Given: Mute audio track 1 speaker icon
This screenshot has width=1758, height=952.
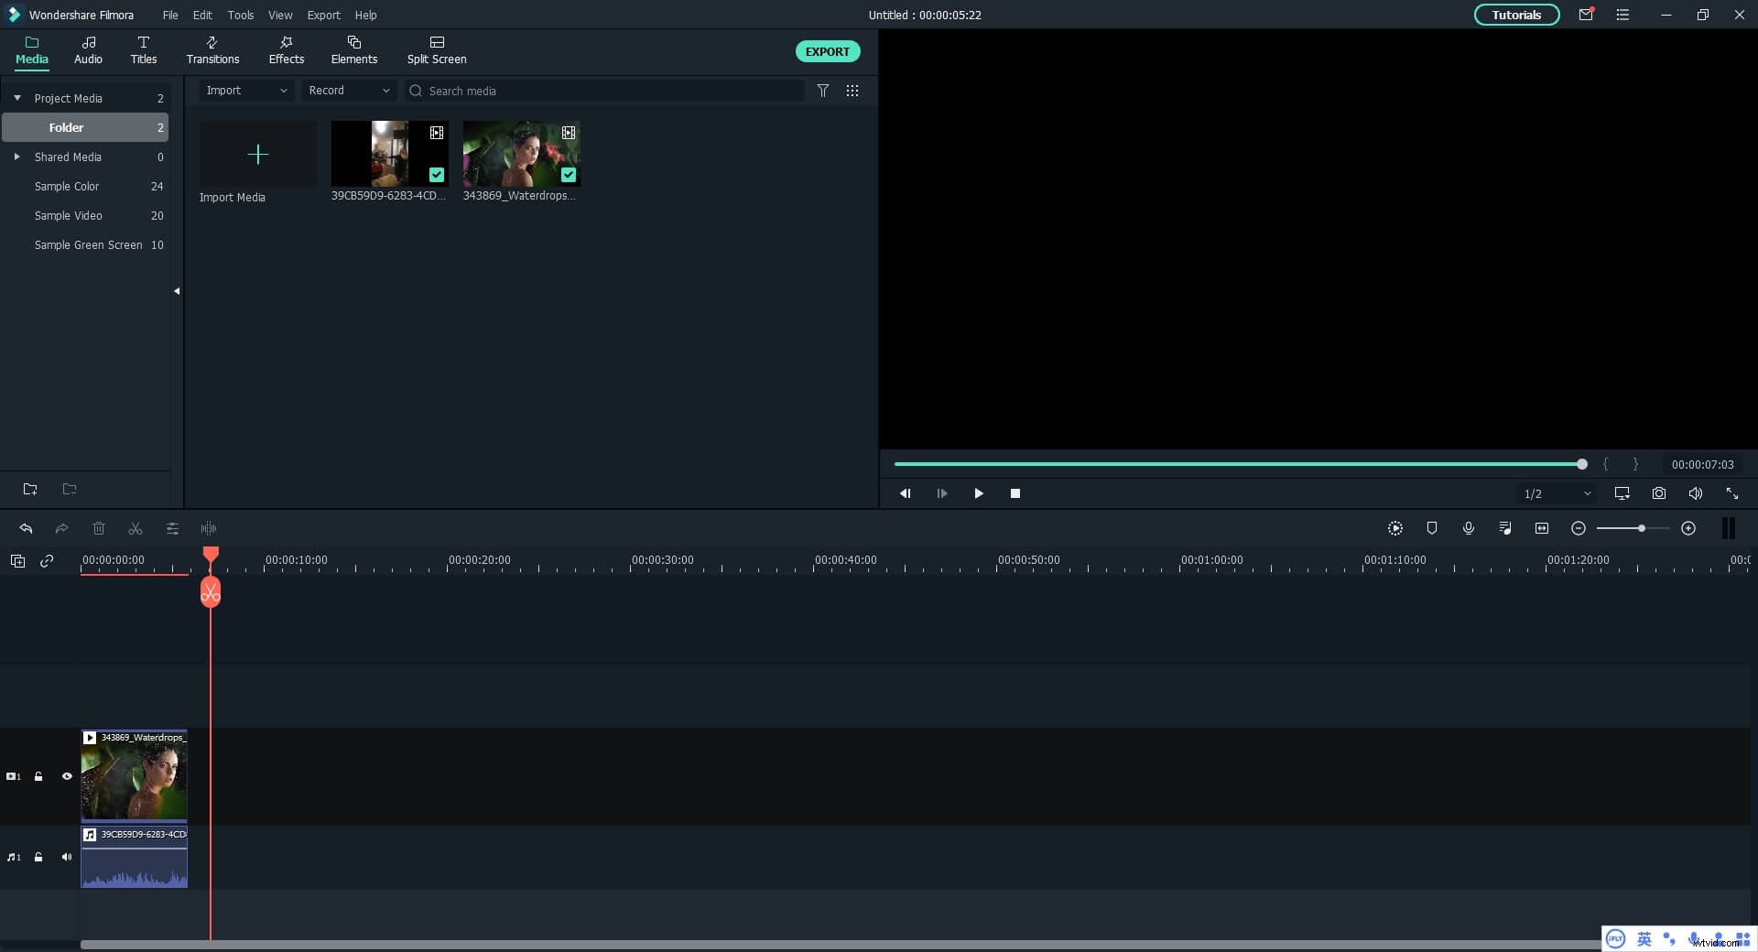Looking at the screenshot, I should pyautogui.click(x=67, y=857).
